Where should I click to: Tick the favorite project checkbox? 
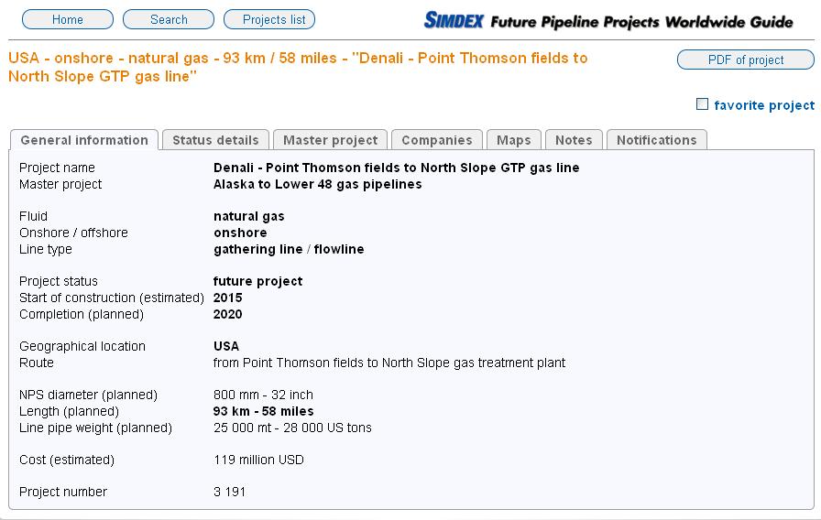point(703,104)
